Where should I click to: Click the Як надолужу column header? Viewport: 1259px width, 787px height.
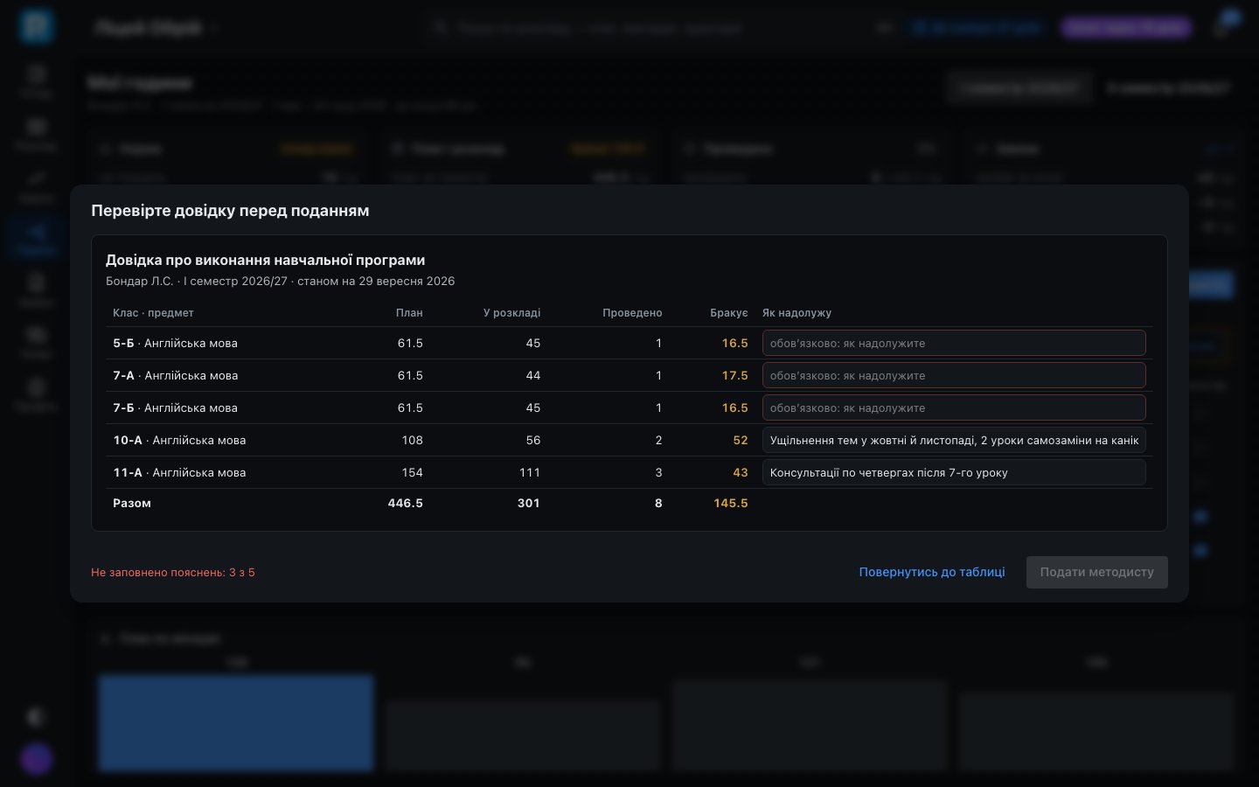(796, 312)
